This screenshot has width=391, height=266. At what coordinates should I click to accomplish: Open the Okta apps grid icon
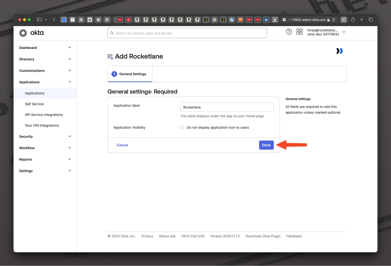pyautogui.click(x=299, y=32)
